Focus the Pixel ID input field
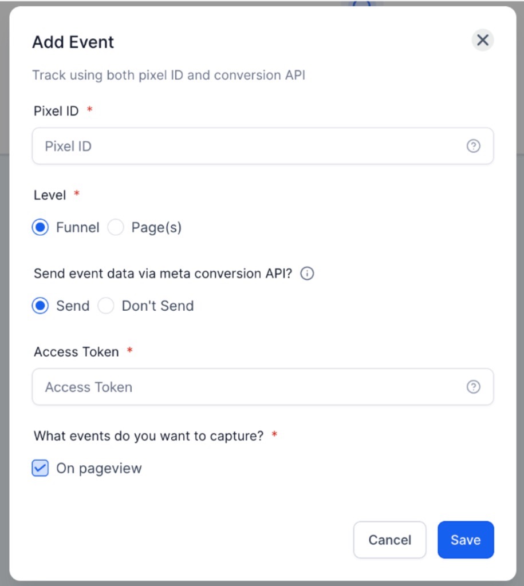 [x=246, y=146]
